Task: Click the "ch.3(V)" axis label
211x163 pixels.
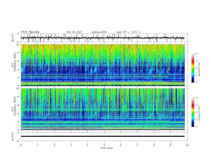Action: pos(13,137)
